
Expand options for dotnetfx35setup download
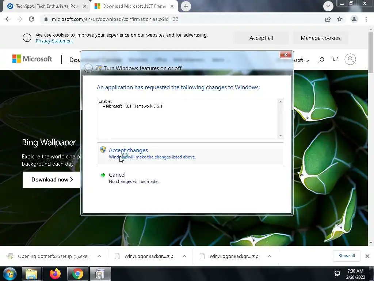[x=99, y=256]
